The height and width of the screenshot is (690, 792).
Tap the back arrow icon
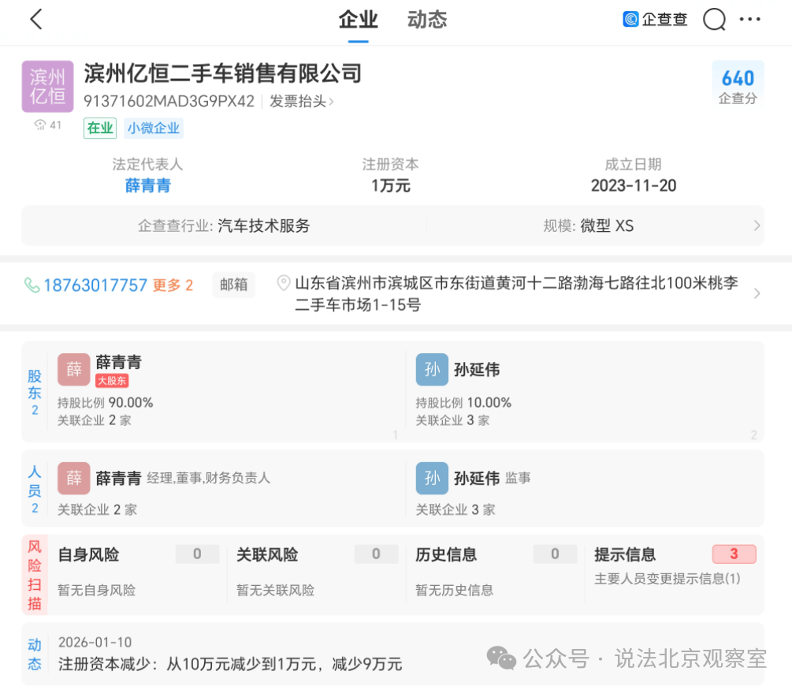pyautogui.click(x=35, y=21)
